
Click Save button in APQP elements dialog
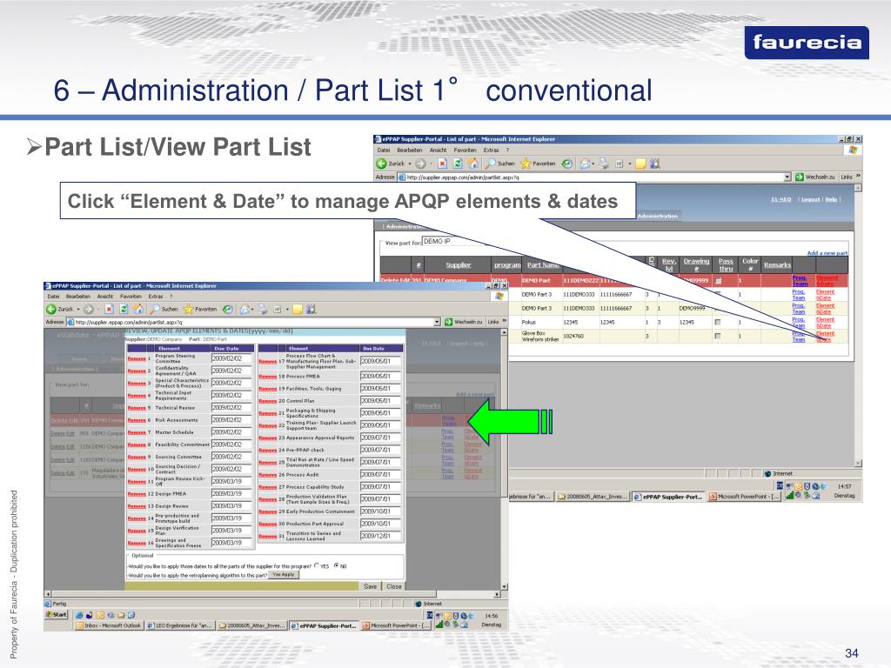[371, 586]
